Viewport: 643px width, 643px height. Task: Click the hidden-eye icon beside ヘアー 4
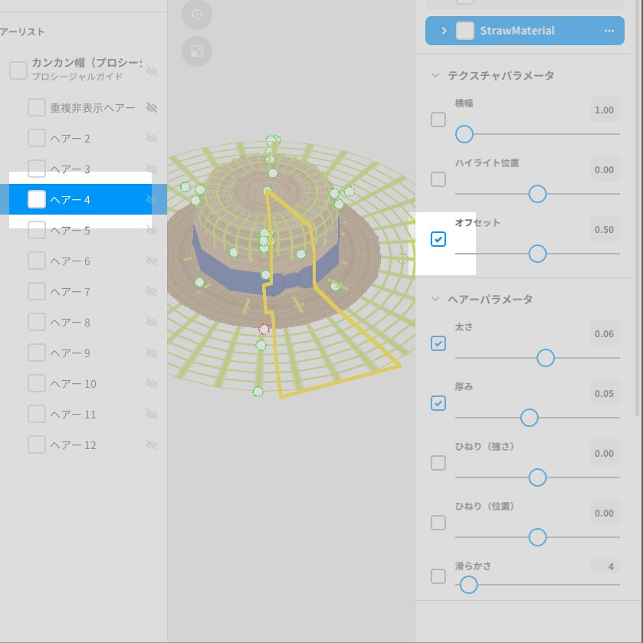coord(152,199)
